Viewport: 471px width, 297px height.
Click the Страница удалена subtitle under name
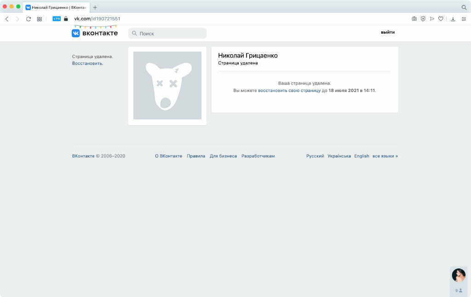click(238, 63)
